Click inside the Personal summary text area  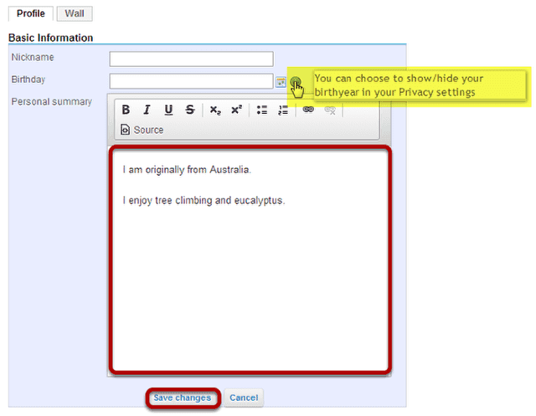point(250,259)
